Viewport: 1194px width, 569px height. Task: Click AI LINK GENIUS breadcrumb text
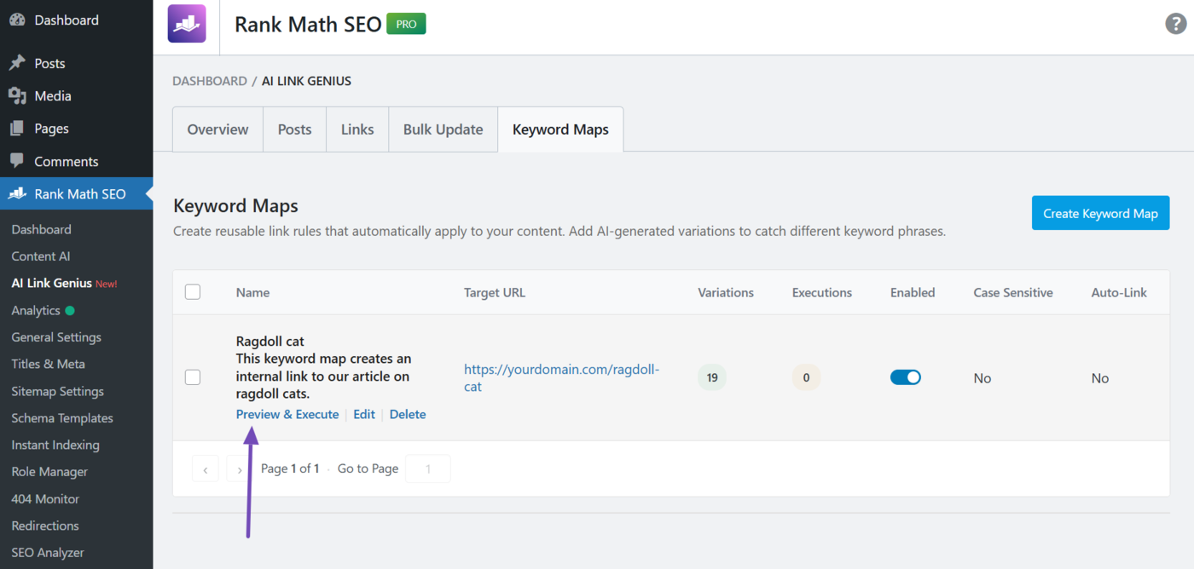coord(306,81)
